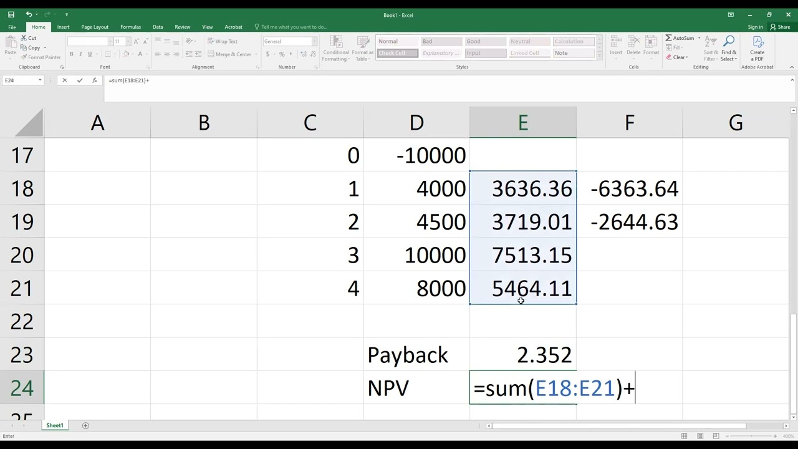Image resolution: width=798 pixels, height=449 pixels.
Task: Apply the Accounting dollar format
Action: [268, 54]
